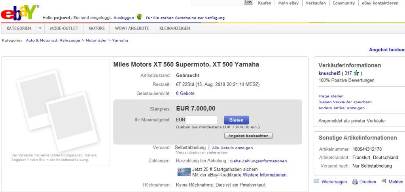
Task: Click the green voucher icon beside Ausloggen
Action: tap(140, 17)
